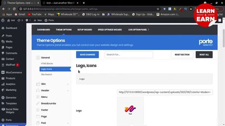This screenshot has width=225, height=126.
Task: Open the Apps bookmark shortcut
Action: tap(7, 14)
